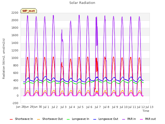Select the Longwave Out legend entry

[x=106, y=119]
